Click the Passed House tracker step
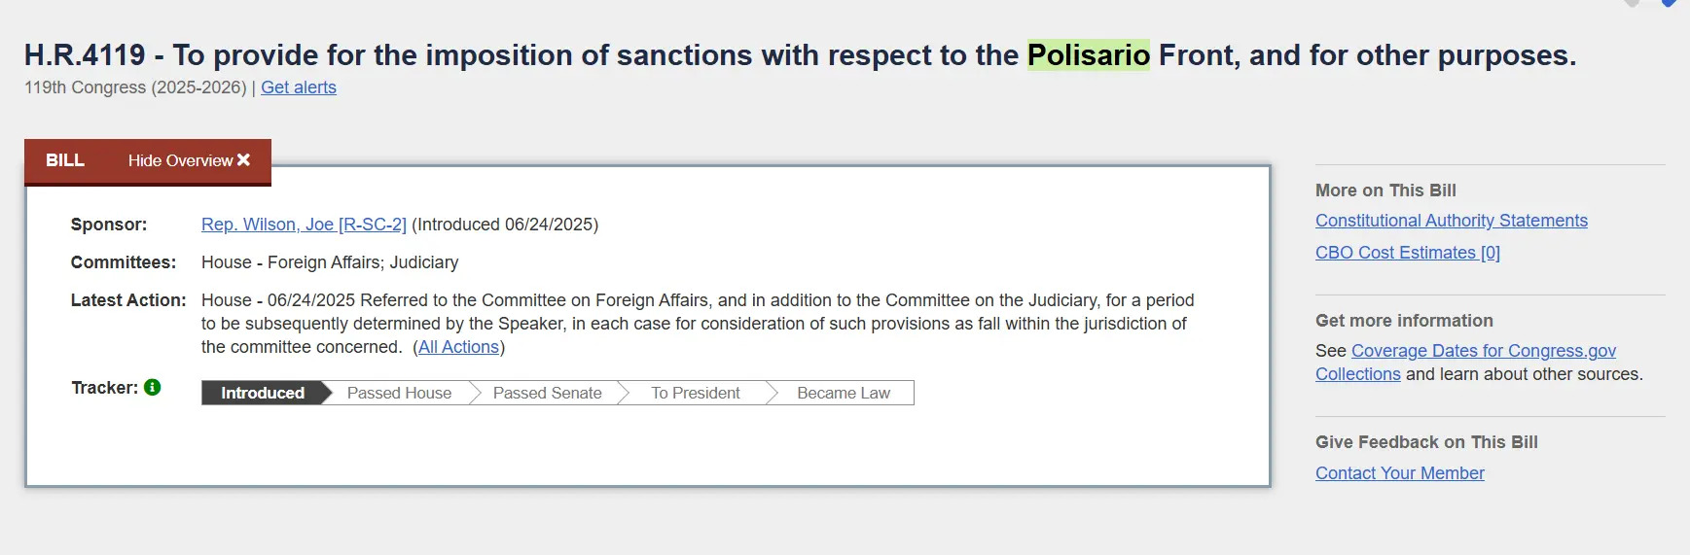This screenshot has height=555, width=1690. point(399,393)
